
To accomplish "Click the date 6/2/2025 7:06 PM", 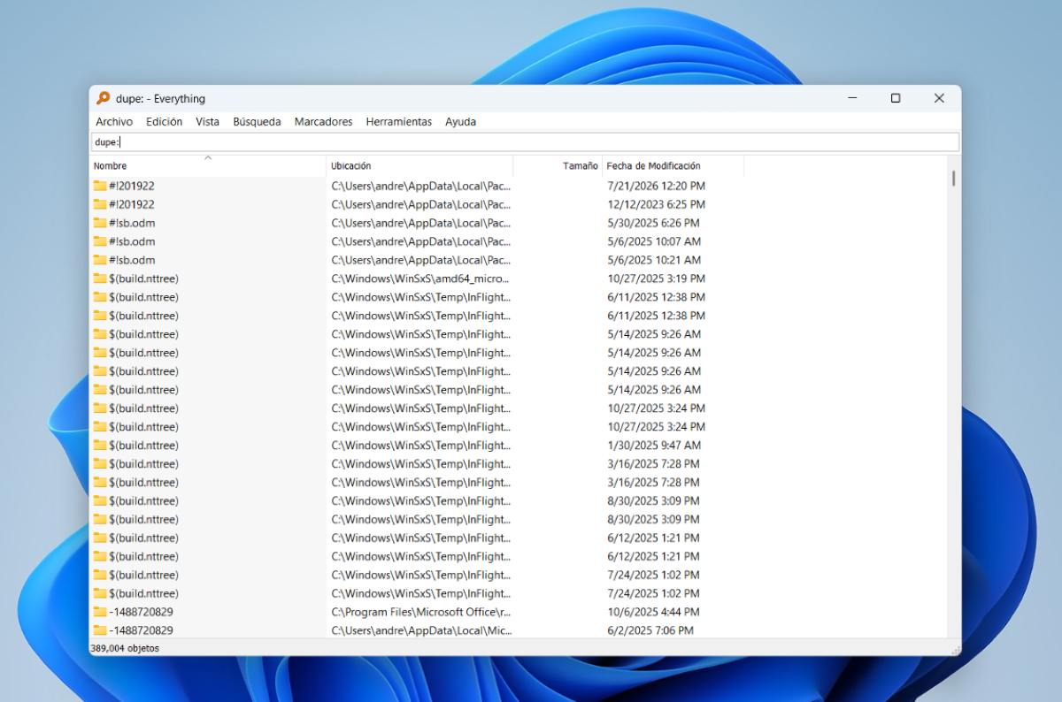I will pyautogui.click(x=650, y=630).
